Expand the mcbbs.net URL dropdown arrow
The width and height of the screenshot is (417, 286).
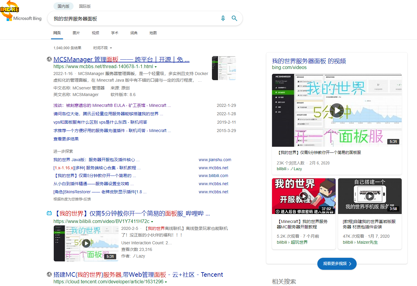click(156, 67)
